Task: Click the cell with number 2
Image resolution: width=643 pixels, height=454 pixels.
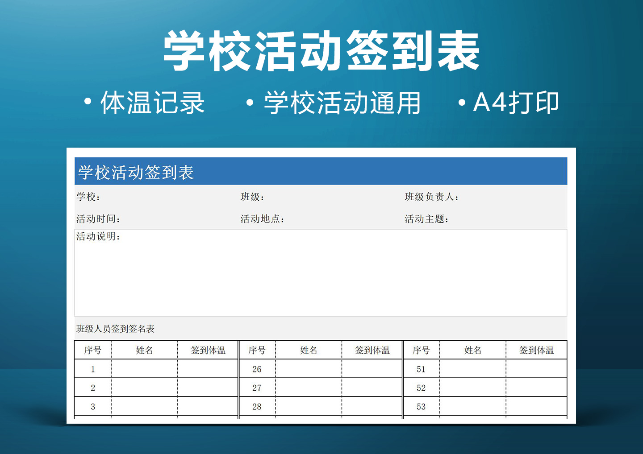Action: click(x=93, y=388)
